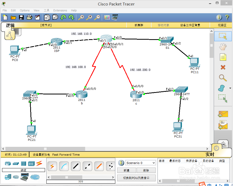
Task: Select Routers device category icon
Action: 8,163
